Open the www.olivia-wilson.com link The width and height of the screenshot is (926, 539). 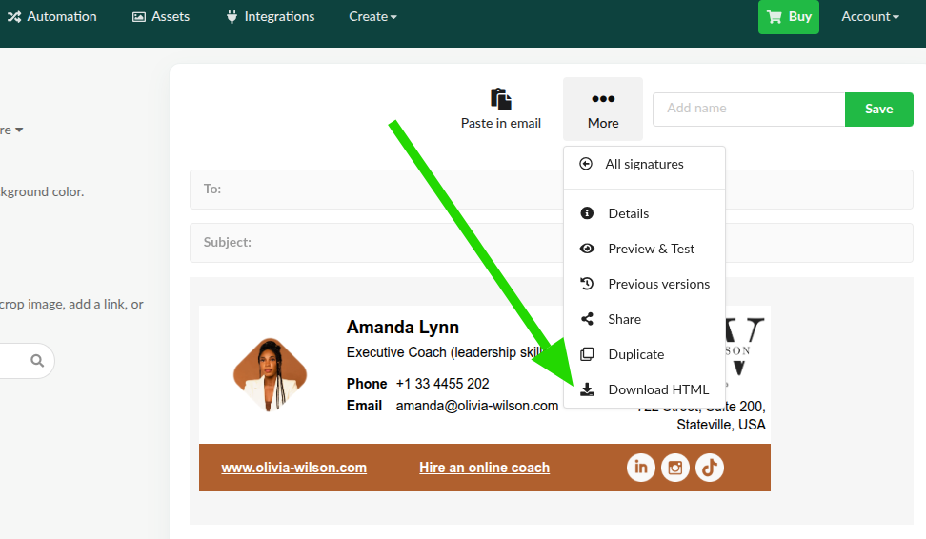(x=293, y=468)
